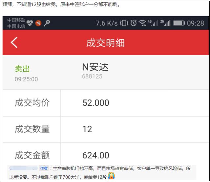Tap the quantity value 12
210x182 pixels.
pos(87,129)
